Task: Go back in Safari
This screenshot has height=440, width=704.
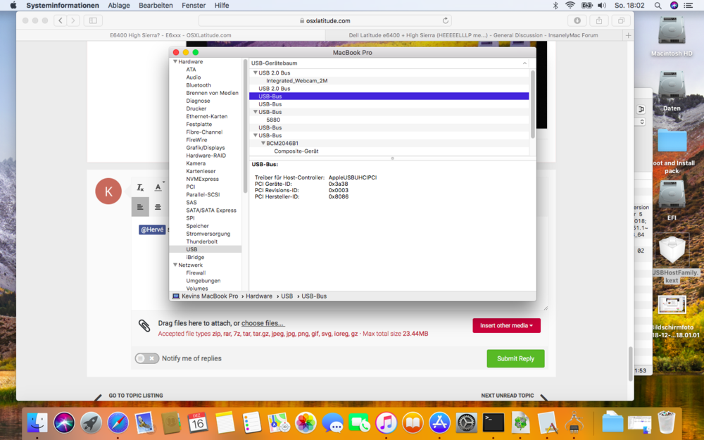Action: coord(60,20)
